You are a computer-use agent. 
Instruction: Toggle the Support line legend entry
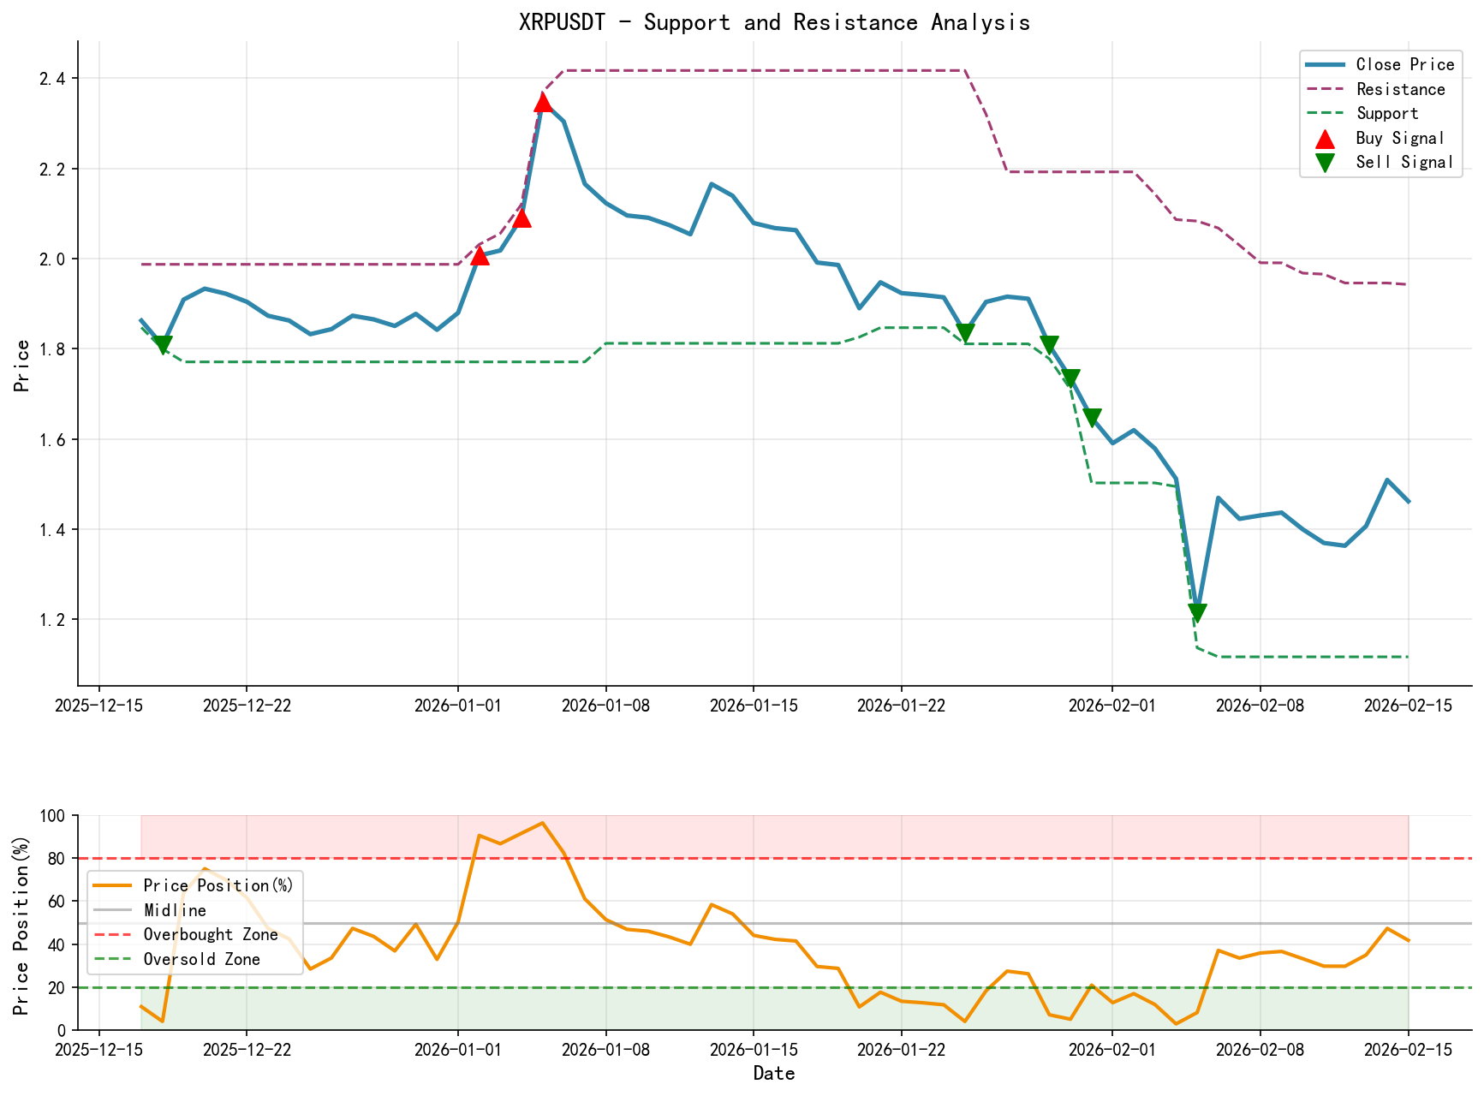point(1389,113)
